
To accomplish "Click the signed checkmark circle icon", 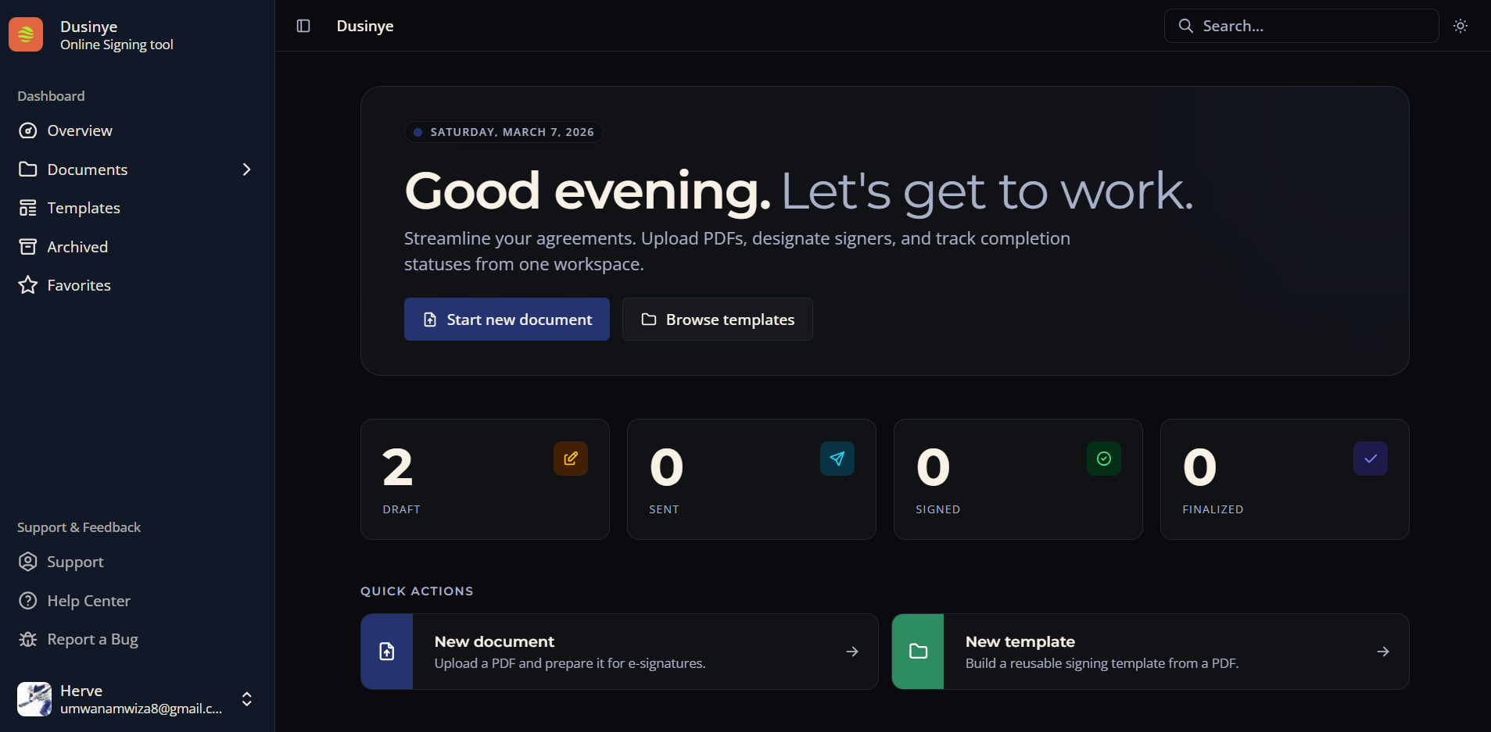I will point(1103,459).
